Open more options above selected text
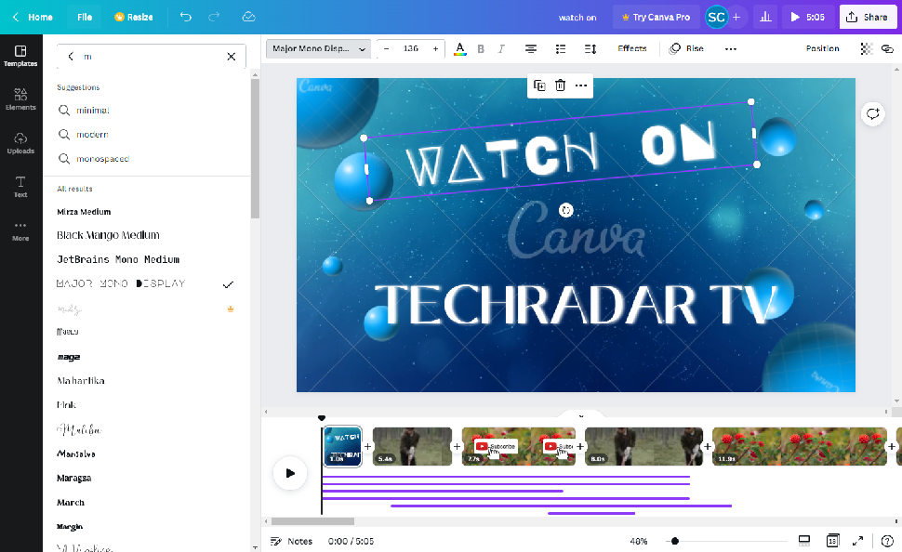 coord(581,85)
